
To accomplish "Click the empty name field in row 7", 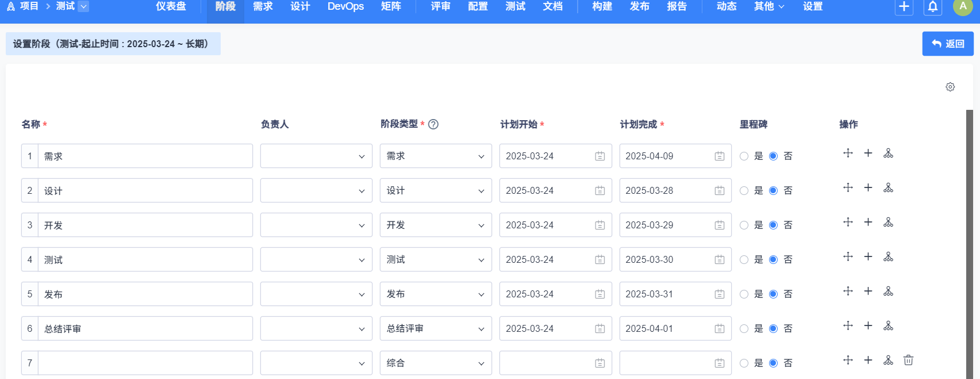I will point(145,363).
